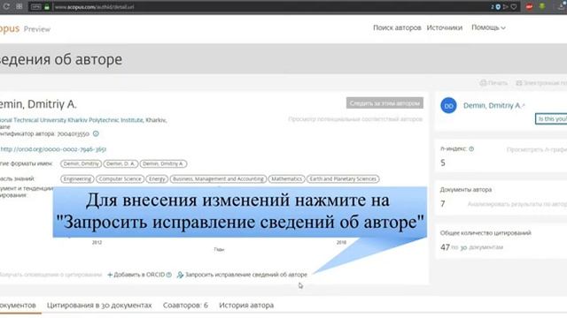
Task: Select the 'Demin, Dmitriy A.' name tag
Action: [163, 163]
